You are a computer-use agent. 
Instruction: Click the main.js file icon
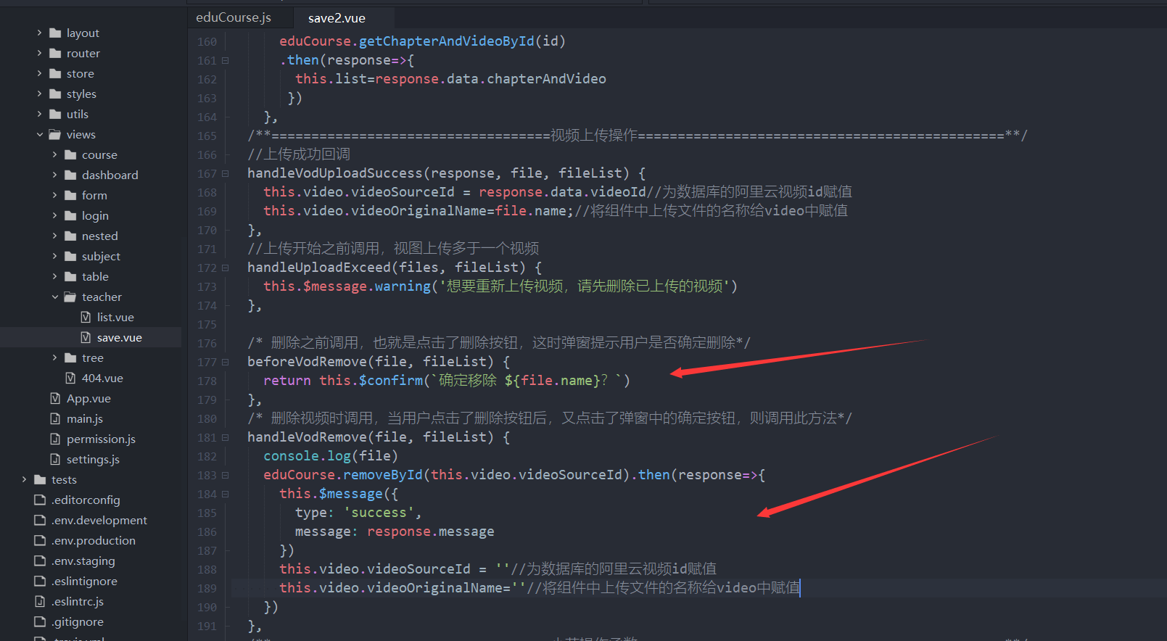click(55, 418)
